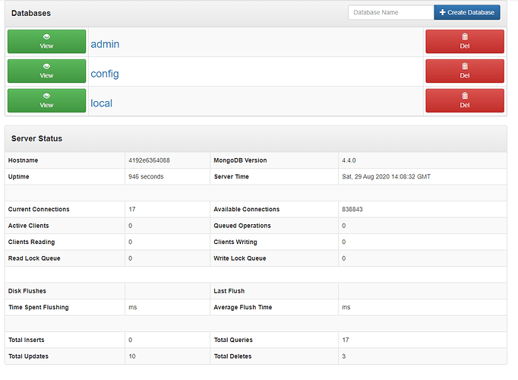This screenshot has width=518, height=380.
Task: Select the hostname value 4192e6364088
Action: (149, 160)
